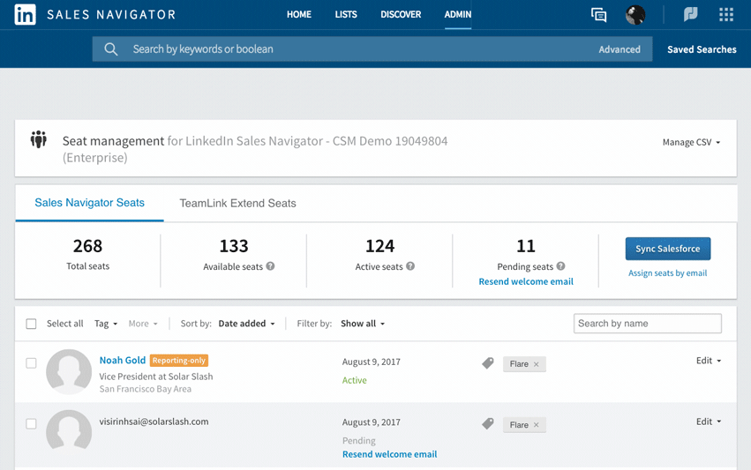
Task: Open the profile avatar menu
Action: coord(635,15)
